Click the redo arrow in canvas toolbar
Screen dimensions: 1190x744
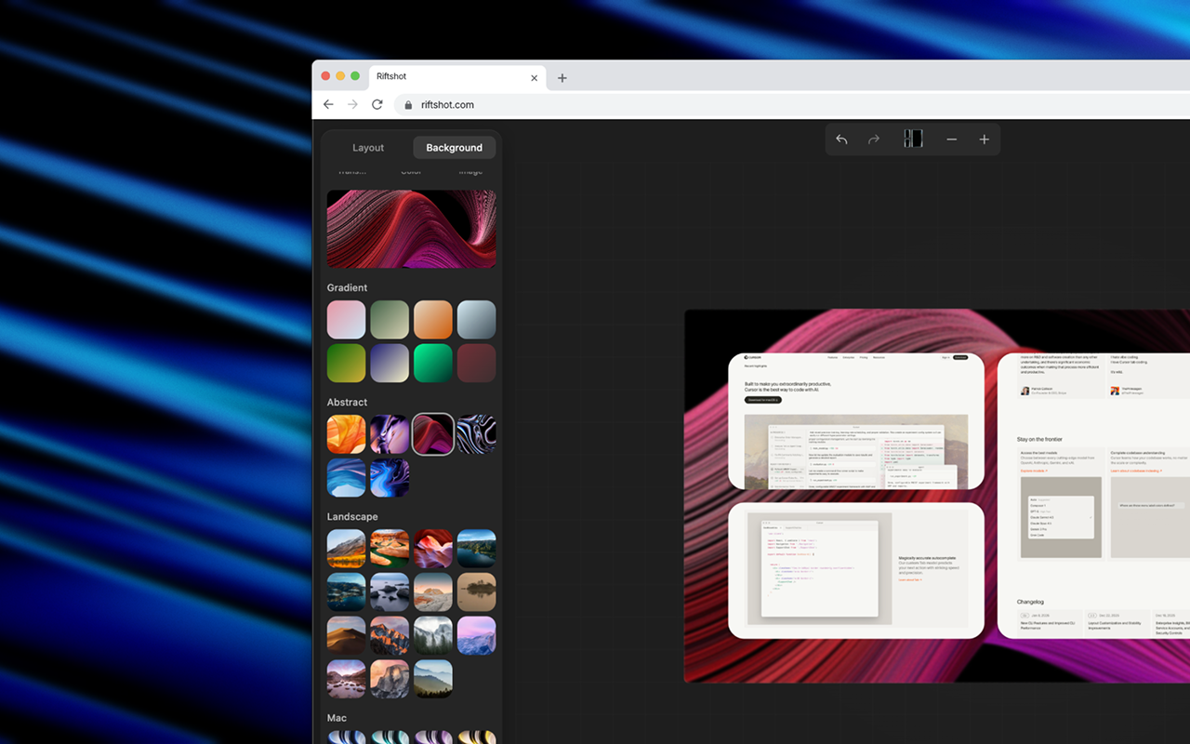(874, 139)
